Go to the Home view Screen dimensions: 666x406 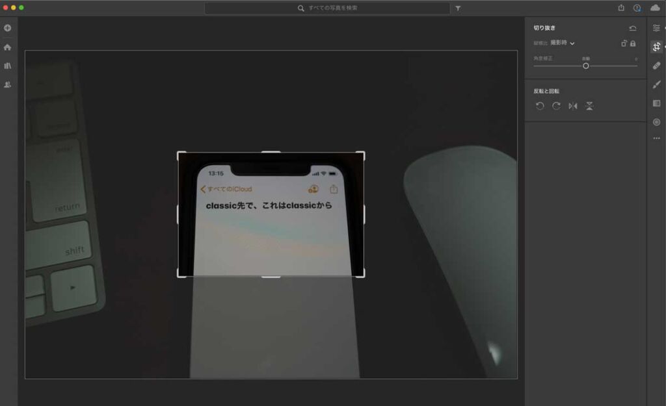[8, 47]
